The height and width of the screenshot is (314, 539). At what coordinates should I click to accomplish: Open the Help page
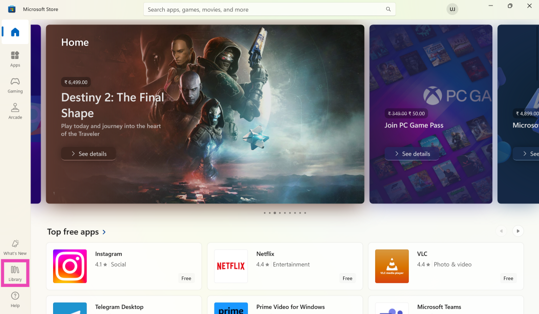tap(15, 299)
